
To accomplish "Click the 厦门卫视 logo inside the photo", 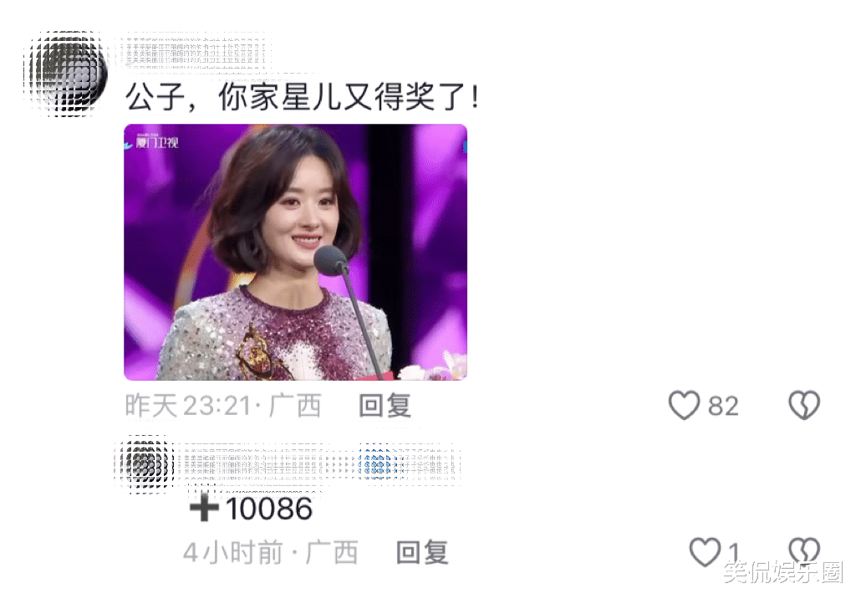I will click(x=155, y=142).
